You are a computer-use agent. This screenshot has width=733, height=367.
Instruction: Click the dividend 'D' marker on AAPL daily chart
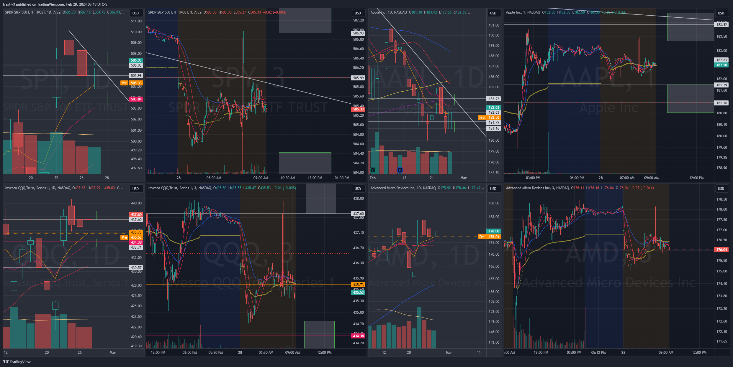(400, 170)
